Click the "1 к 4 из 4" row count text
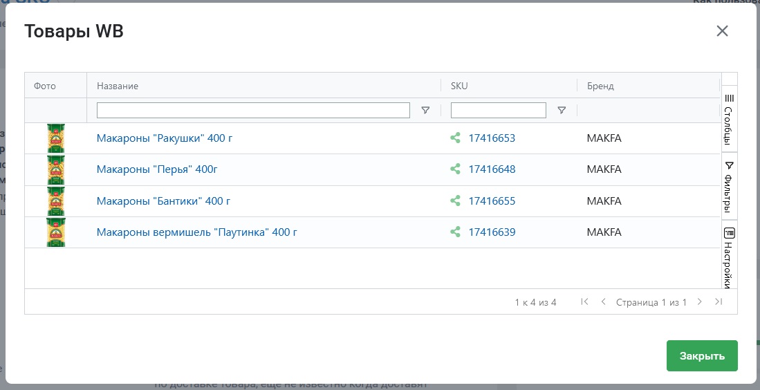 pos(535,302)
